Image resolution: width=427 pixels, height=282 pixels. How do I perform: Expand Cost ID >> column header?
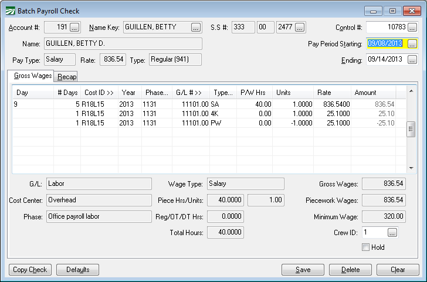point(99,93)
